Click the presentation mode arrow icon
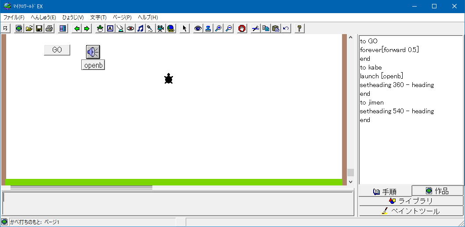Image resolution: width=465 pixels, height=227 pixels. (6, 29)
